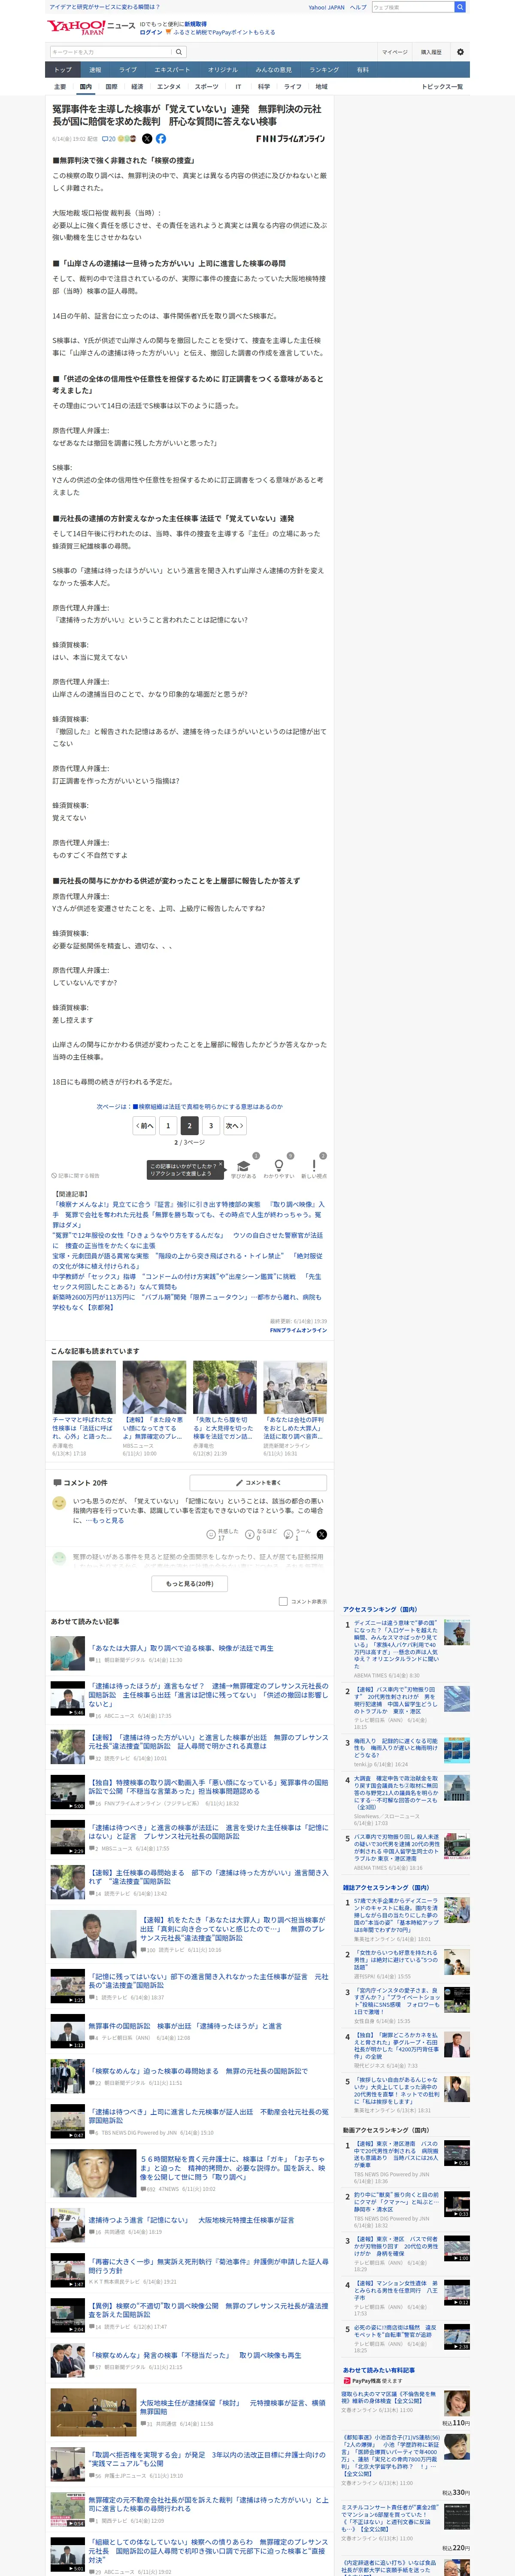Click the keyword search input field

coord(111,52)
